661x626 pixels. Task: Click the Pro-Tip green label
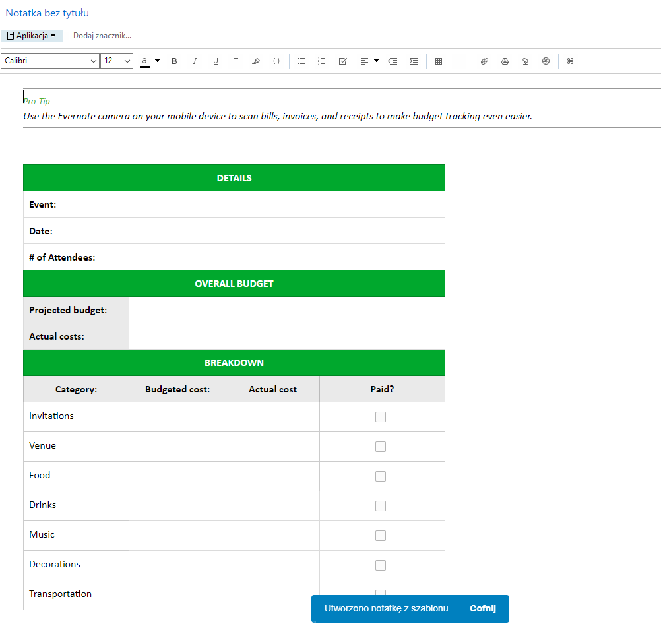point(37,101)
